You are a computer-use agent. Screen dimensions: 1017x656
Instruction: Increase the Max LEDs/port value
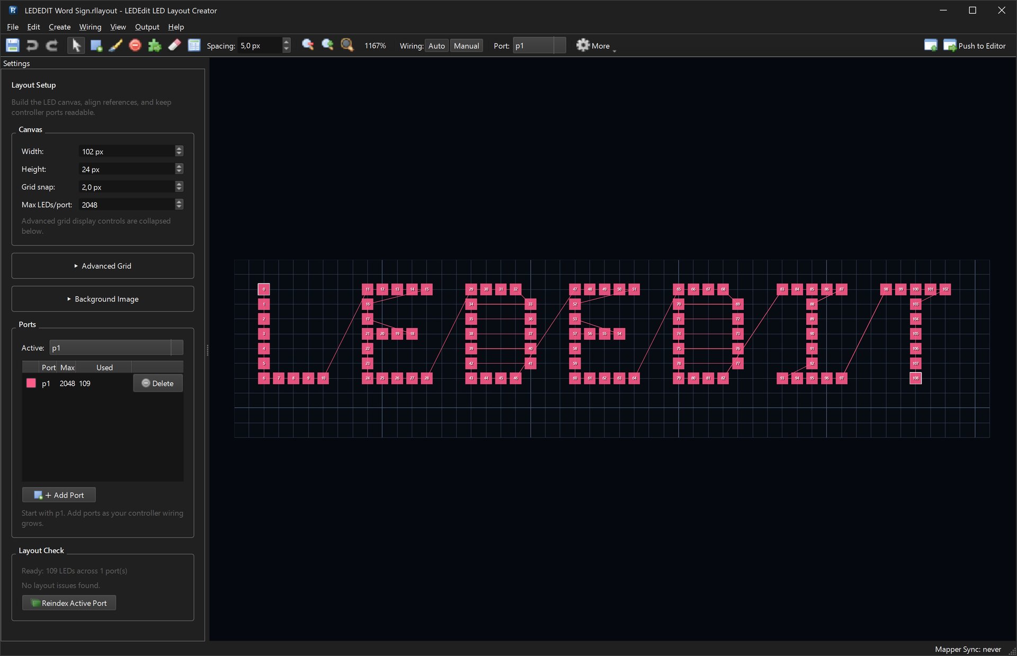click(x=179, y=202)
